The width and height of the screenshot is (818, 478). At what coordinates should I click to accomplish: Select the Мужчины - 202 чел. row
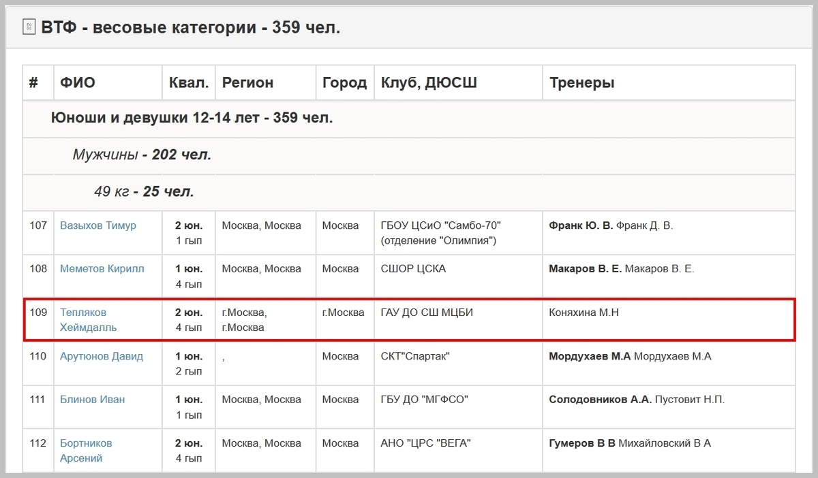point(409,155)
